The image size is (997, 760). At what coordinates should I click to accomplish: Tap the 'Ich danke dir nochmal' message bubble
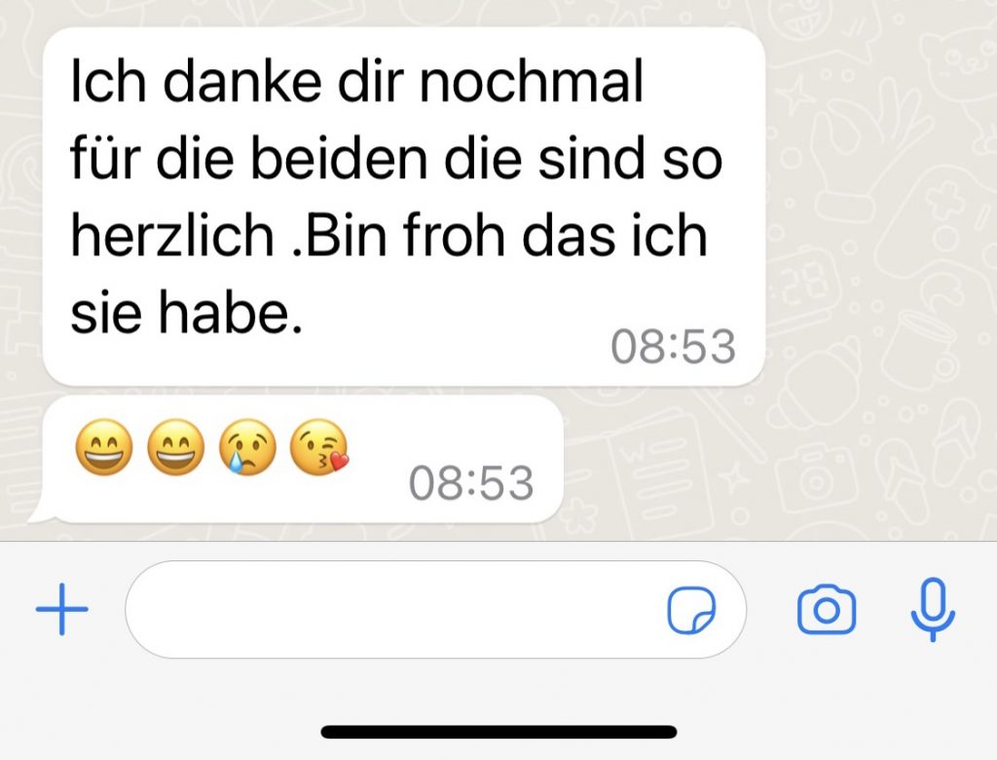click(x=404, y=207)
